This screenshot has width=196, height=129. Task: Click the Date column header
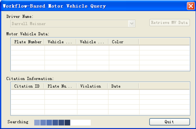(123, 86)
